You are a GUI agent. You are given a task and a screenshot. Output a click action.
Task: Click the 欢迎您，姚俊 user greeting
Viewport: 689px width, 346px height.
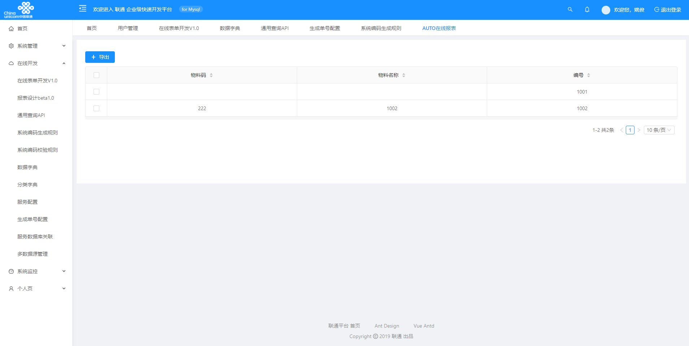(629, 10)
